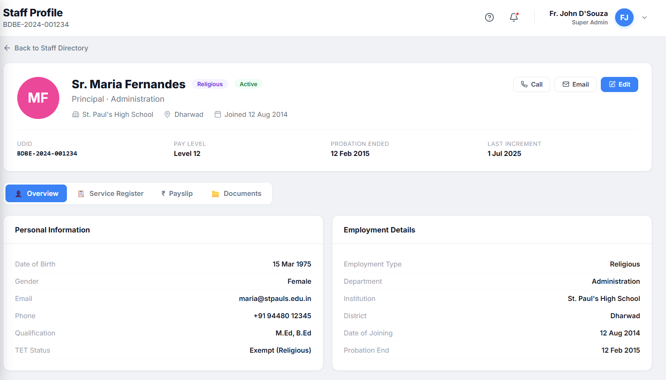Email the staff member

pos(576,84)
